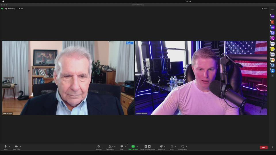Mute your microphone in toolbar
276x155 pixels.
[5, 147]
